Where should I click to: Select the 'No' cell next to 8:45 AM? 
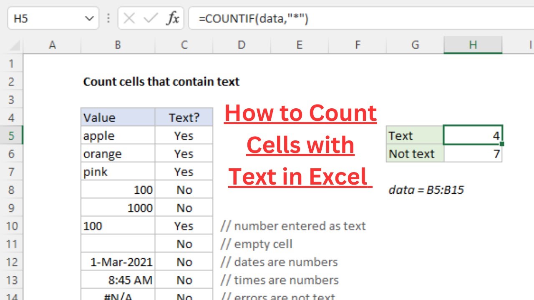184,280
